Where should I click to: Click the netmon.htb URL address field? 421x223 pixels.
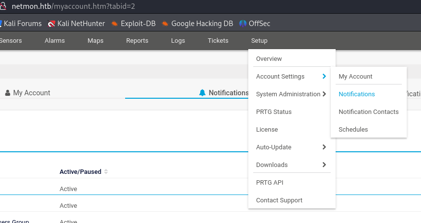[73, 6]
